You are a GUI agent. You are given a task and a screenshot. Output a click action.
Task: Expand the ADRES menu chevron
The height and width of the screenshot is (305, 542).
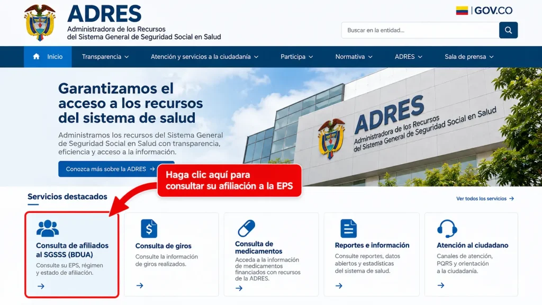coord(420,57)
